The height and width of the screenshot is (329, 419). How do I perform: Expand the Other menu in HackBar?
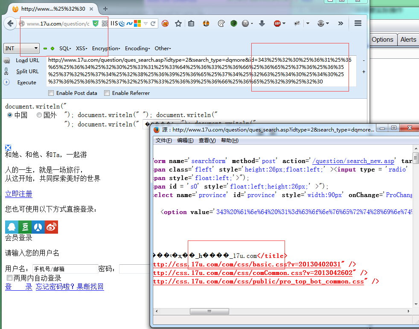(x=163, y=49)
